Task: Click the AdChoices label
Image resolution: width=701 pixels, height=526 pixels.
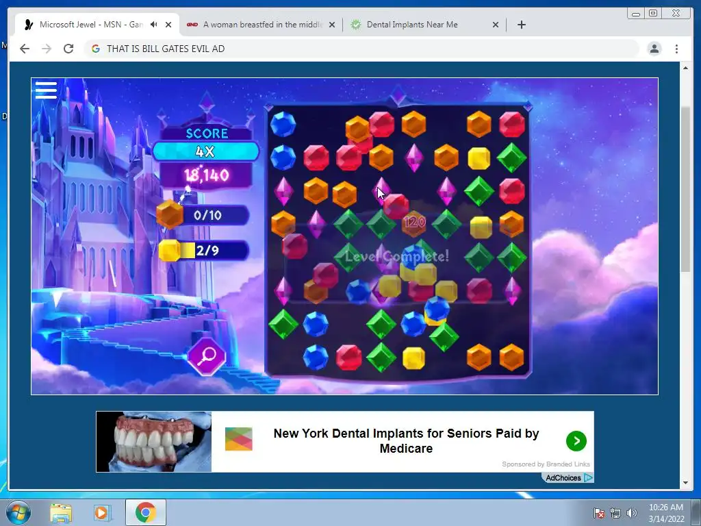Action: pos(563,477)
